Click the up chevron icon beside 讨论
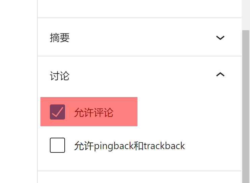 (x=220, y=75)
